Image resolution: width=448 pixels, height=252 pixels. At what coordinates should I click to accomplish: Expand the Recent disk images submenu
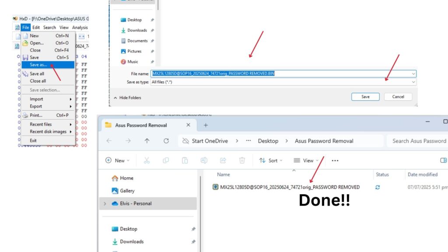48,132
